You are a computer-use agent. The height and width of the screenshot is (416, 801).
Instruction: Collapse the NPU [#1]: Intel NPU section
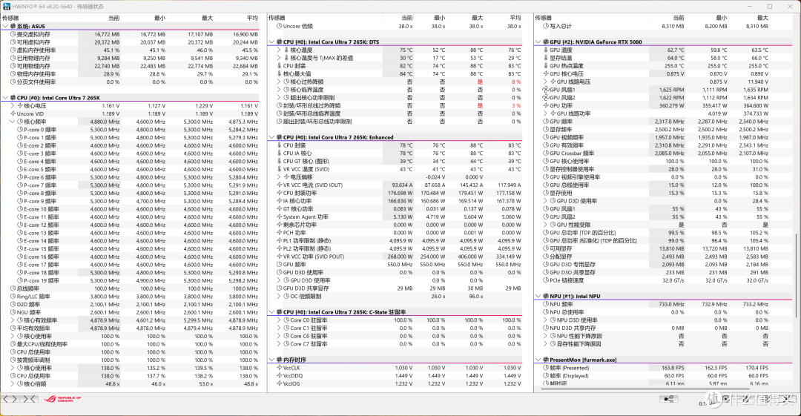(x=538, y=297)
